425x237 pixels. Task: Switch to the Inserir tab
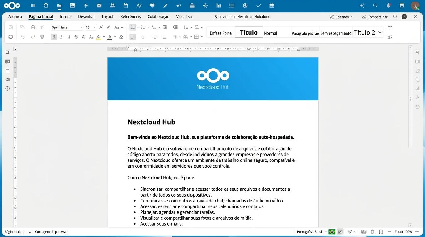65,17
